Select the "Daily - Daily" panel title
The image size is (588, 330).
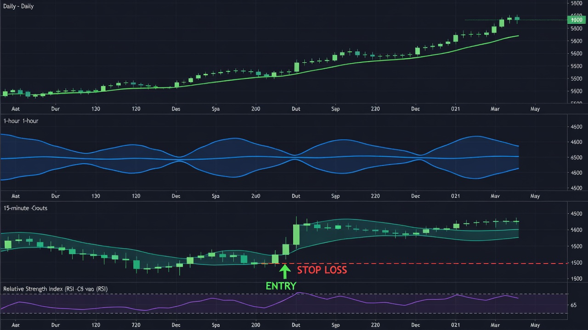tap(18, 6)
